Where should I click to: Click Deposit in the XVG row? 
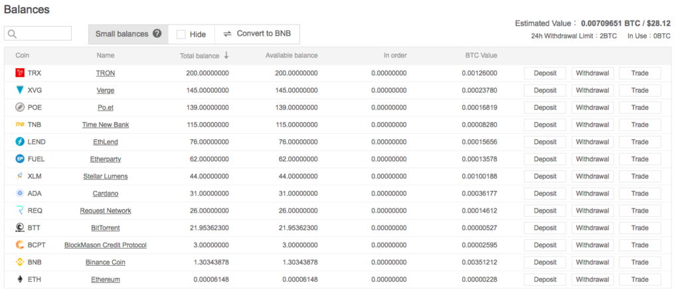[x=545, y=90]
